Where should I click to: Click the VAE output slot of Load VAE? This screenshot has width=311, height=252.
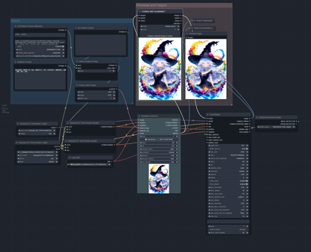tap(112, 161)
